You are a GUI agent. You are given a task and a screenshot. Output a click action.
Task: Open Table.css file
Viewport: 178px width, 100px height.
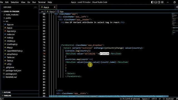pyautogui.click(x=11, y=57)
